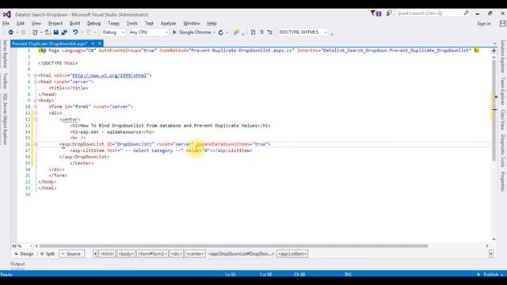Click the New Project toolbar icon

(35, 32)
